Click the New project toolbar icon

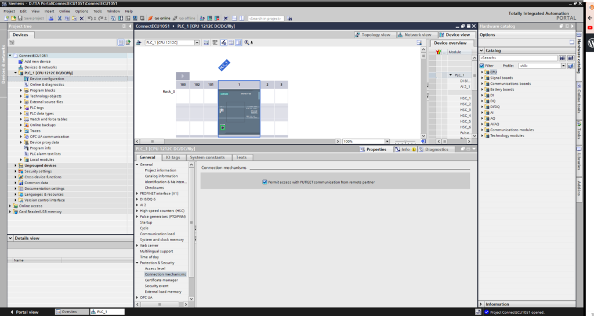pos(6,18)
